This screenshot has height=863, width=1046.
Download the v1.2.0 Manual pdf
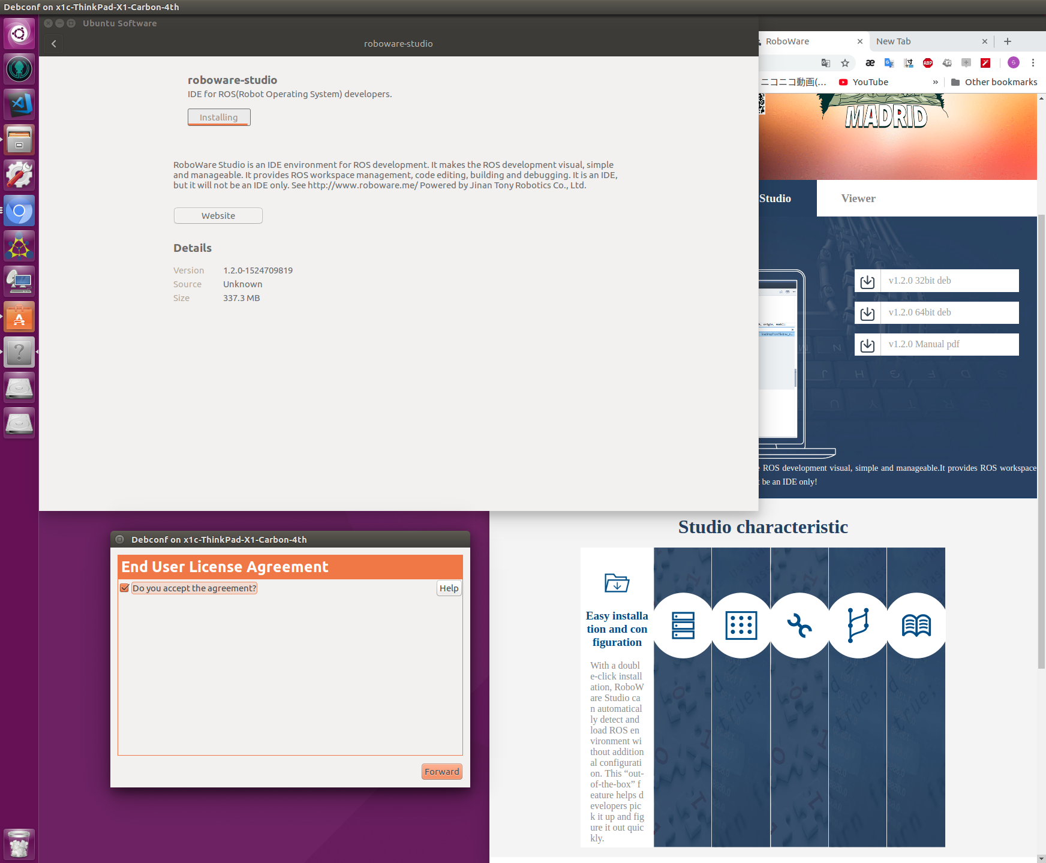[937, 344]
